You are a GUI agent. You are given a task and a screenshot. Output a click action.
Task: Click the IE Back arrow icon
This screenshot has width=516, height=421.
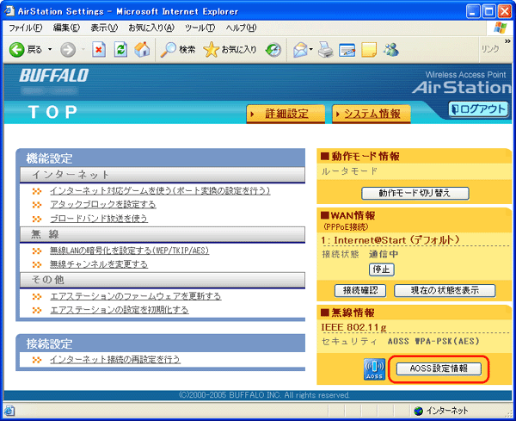point(16,50)
